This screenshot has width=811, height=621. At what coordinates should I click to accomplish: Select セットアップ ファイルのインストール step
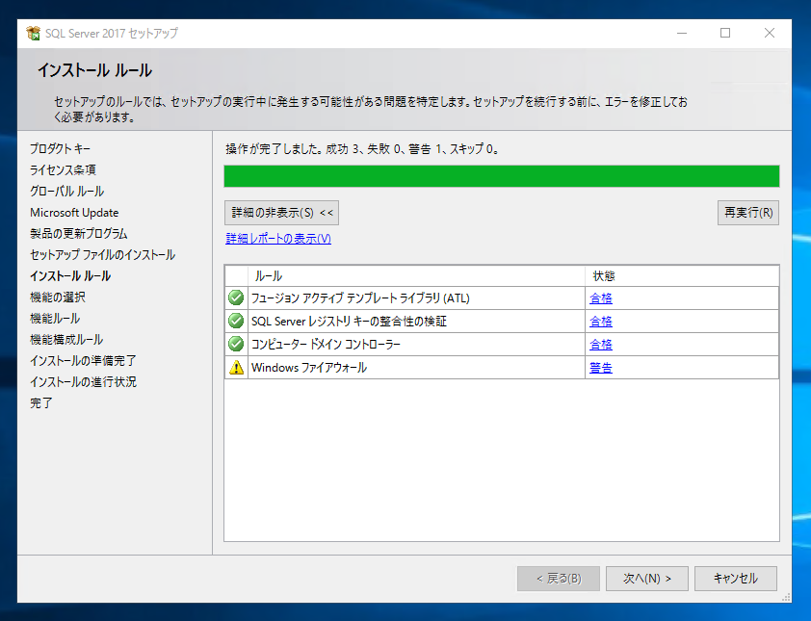(x=102, y=255)
